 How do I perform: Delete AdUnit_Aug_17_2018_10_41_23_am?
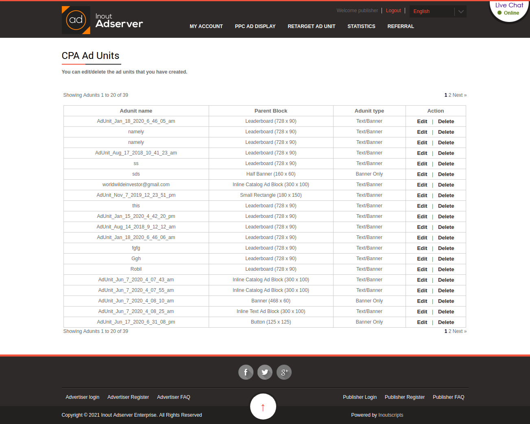446,153
